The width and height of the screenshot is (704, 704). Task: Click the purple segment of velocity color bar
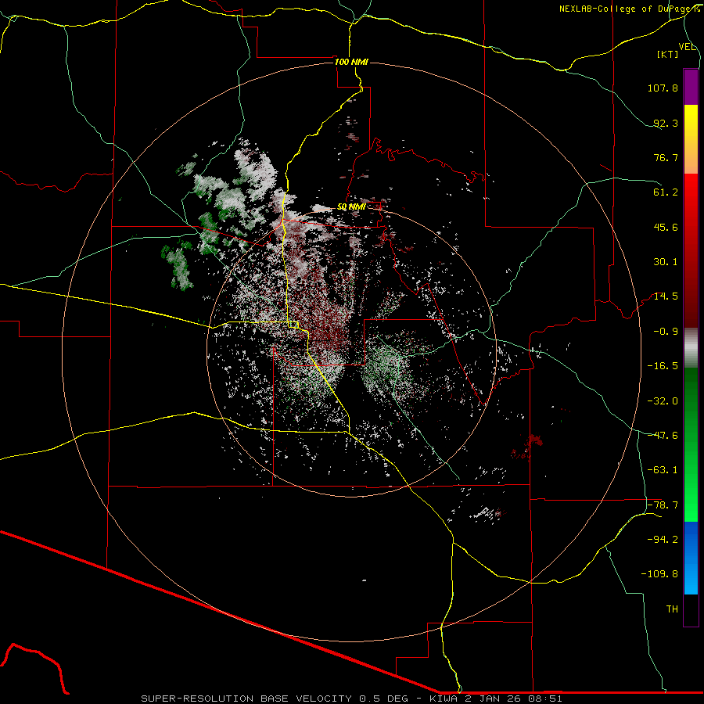(691, 87)
